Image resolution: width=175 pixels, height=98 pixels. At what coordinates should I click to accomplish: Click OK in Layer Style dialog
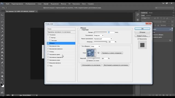click(142, 29)
